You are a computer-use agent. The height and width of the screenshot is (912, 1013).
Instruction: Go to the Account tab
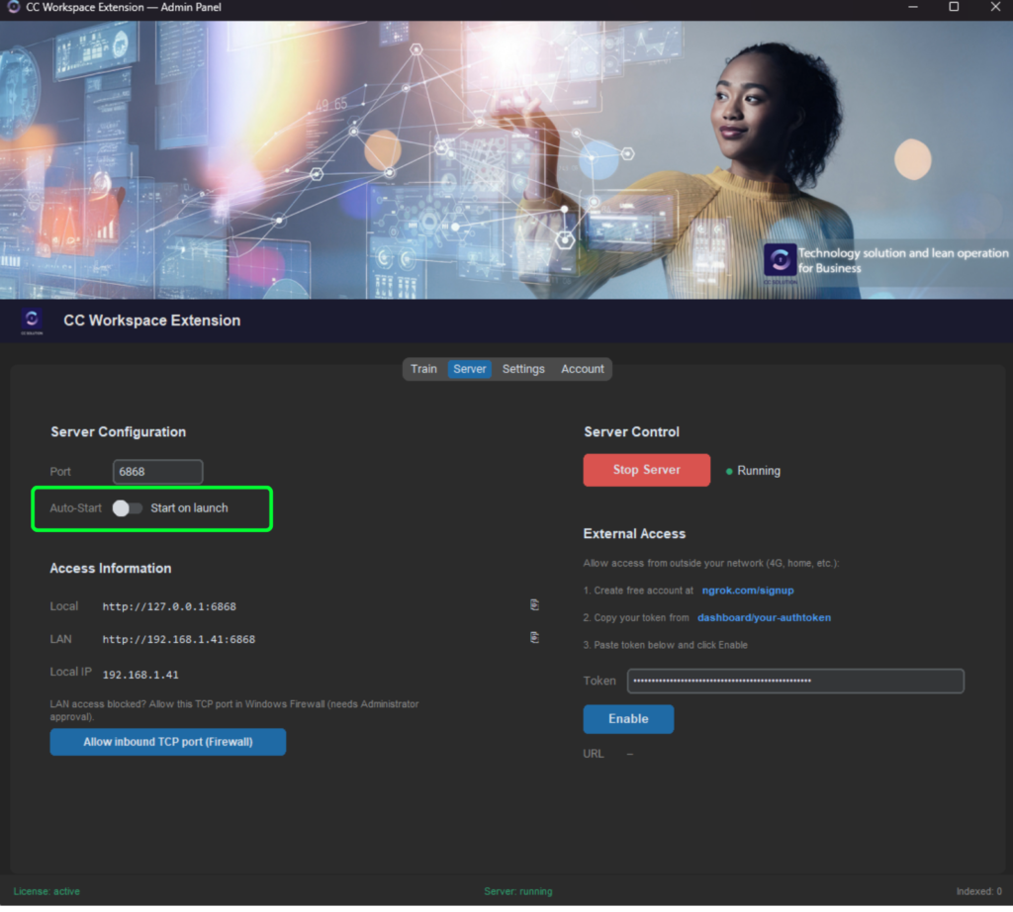point(583,369)
